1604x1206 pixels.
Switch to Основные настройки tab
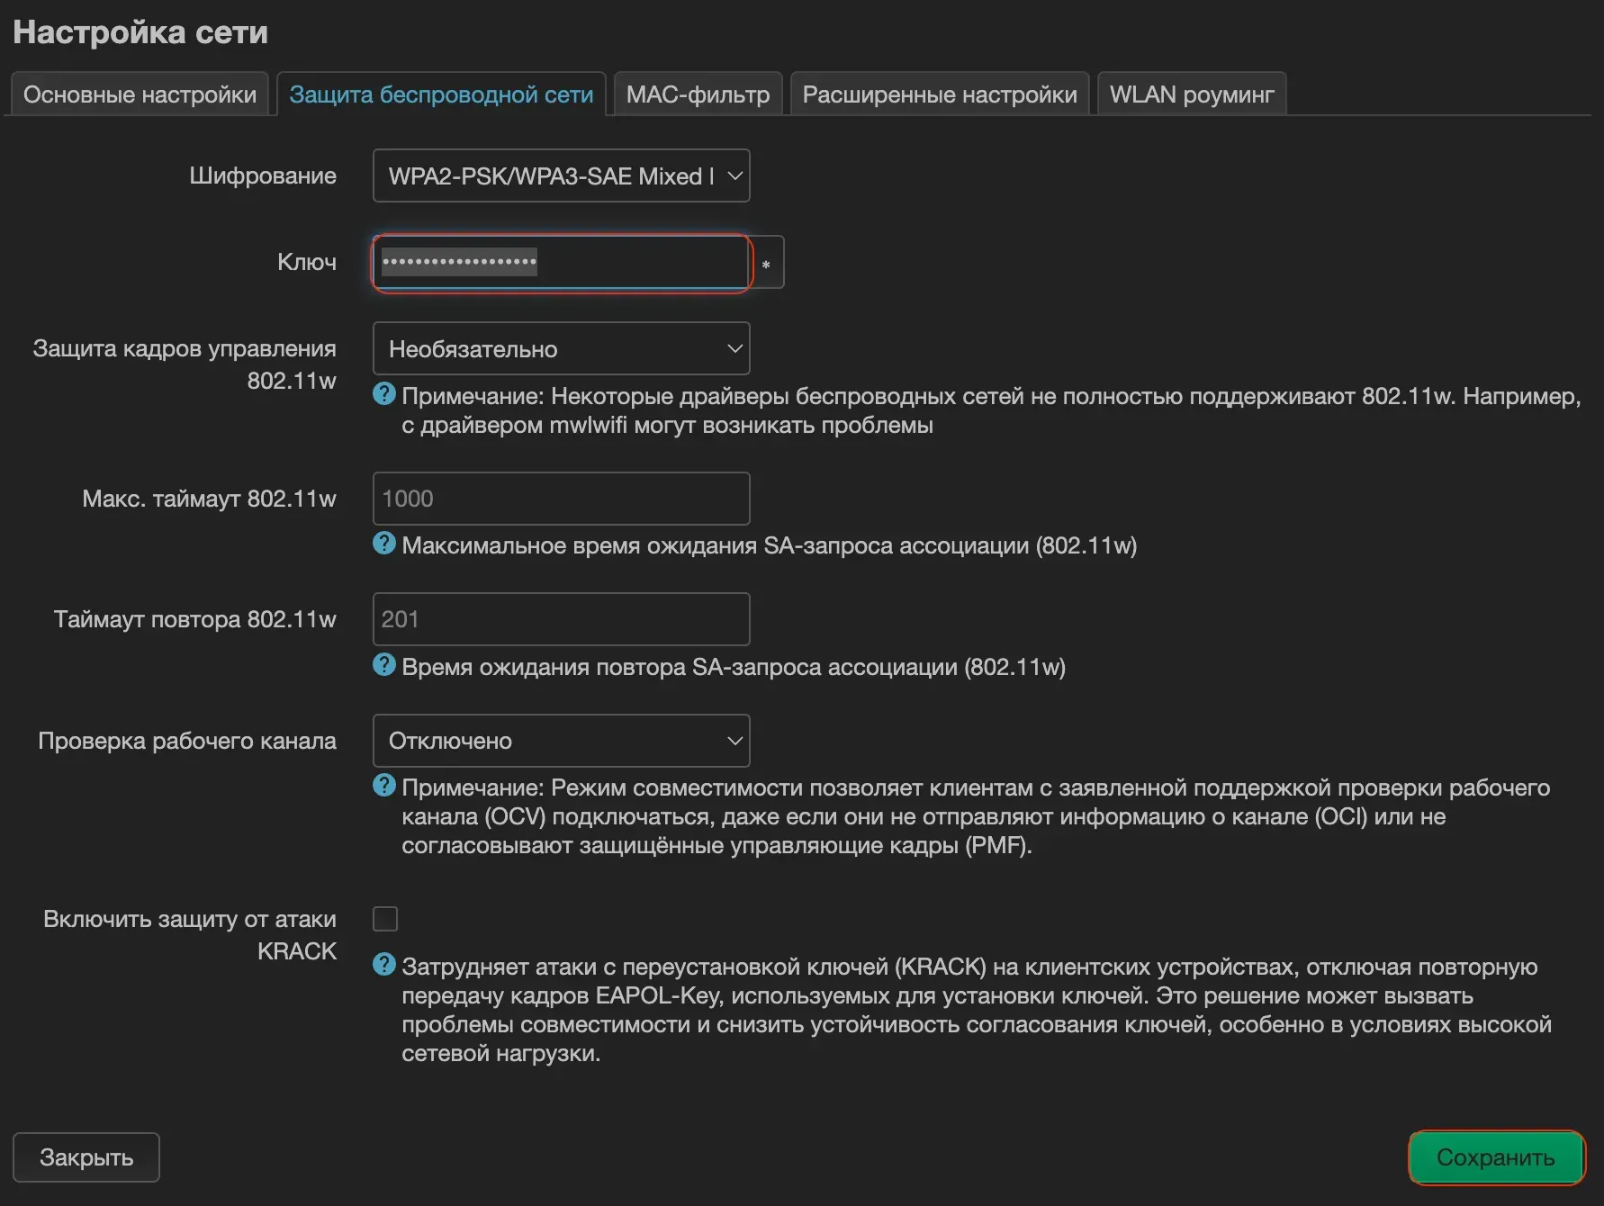pos(140,94)
